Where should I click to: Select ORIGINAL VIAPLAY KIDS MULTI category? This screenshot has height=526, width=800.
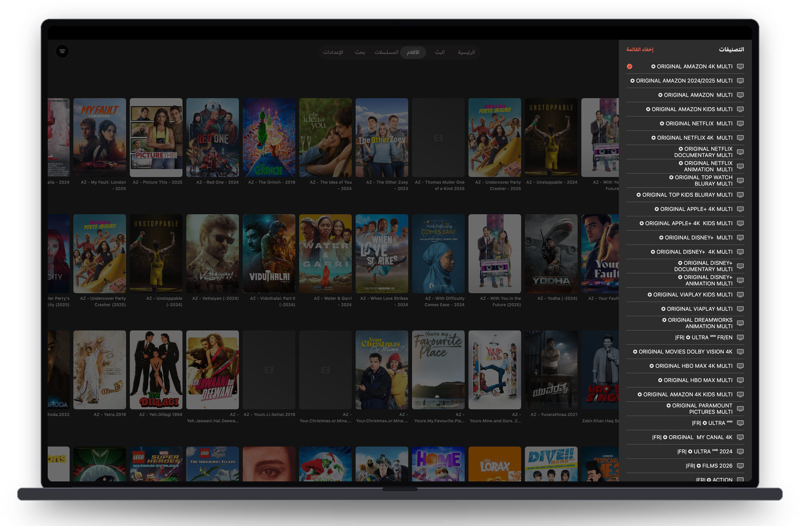click(x=685, y=294)
